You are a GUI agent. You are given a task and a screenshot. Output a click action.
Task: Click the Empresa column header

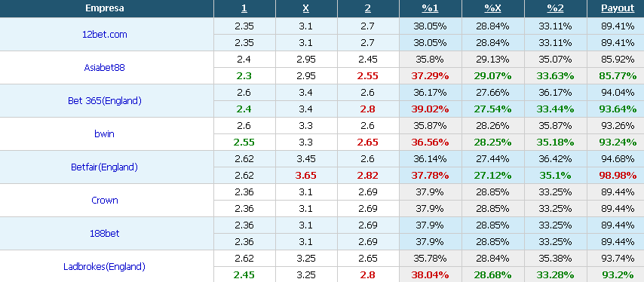point(105,8)
